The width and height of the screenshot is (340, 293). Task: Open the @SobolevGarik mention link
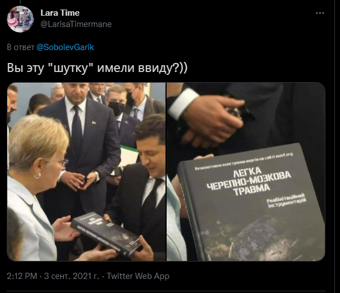[65, 47]
